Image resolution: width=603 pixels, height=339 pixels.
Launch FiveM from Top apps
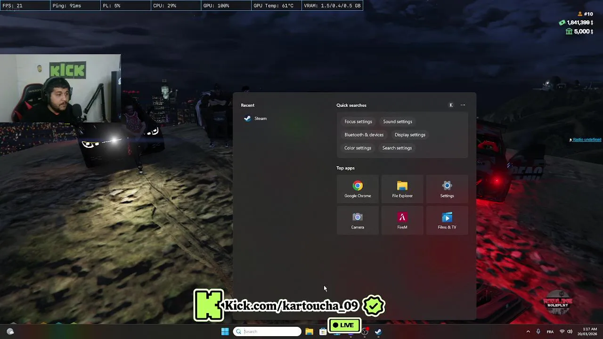402,221
